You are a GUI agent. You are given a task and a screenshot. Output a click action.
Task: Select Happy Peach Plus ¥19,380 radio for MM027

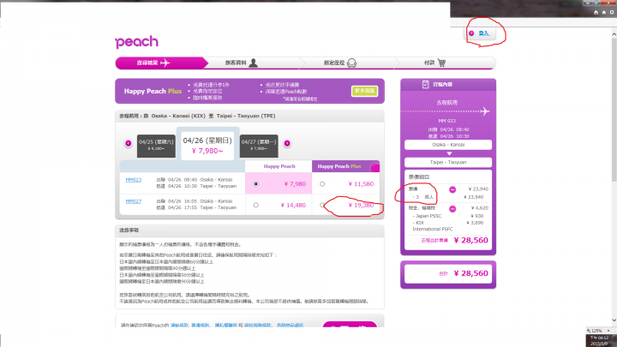pos(322,205)
